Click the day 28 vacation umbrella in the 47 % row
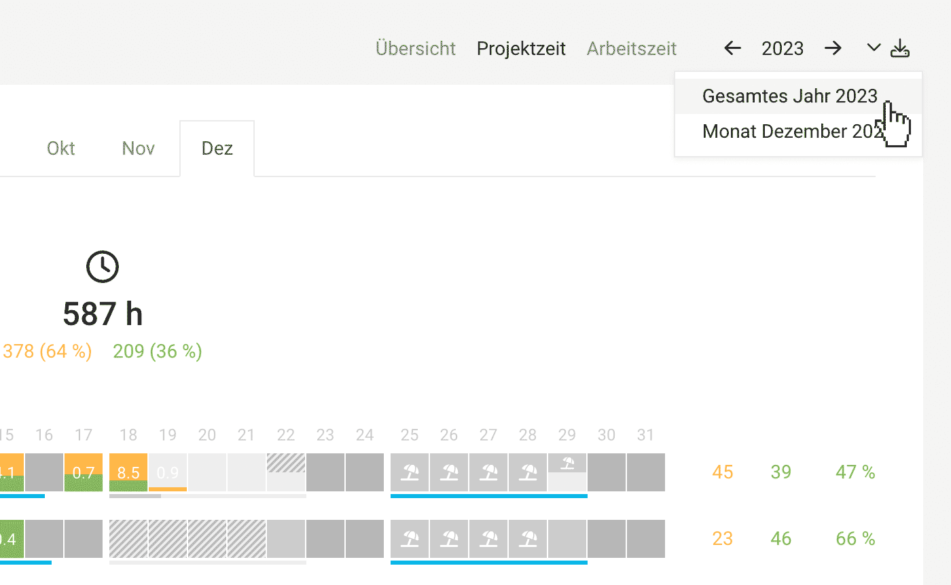 (528, 472)
